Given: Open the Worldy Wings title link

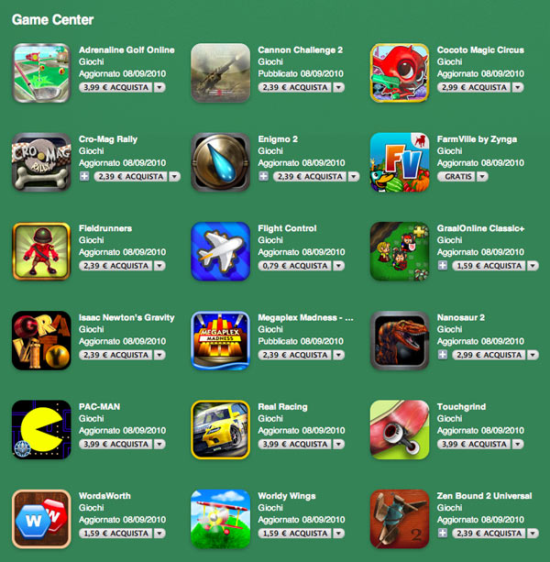Looking at the screenshot, I should pos(287,496).
